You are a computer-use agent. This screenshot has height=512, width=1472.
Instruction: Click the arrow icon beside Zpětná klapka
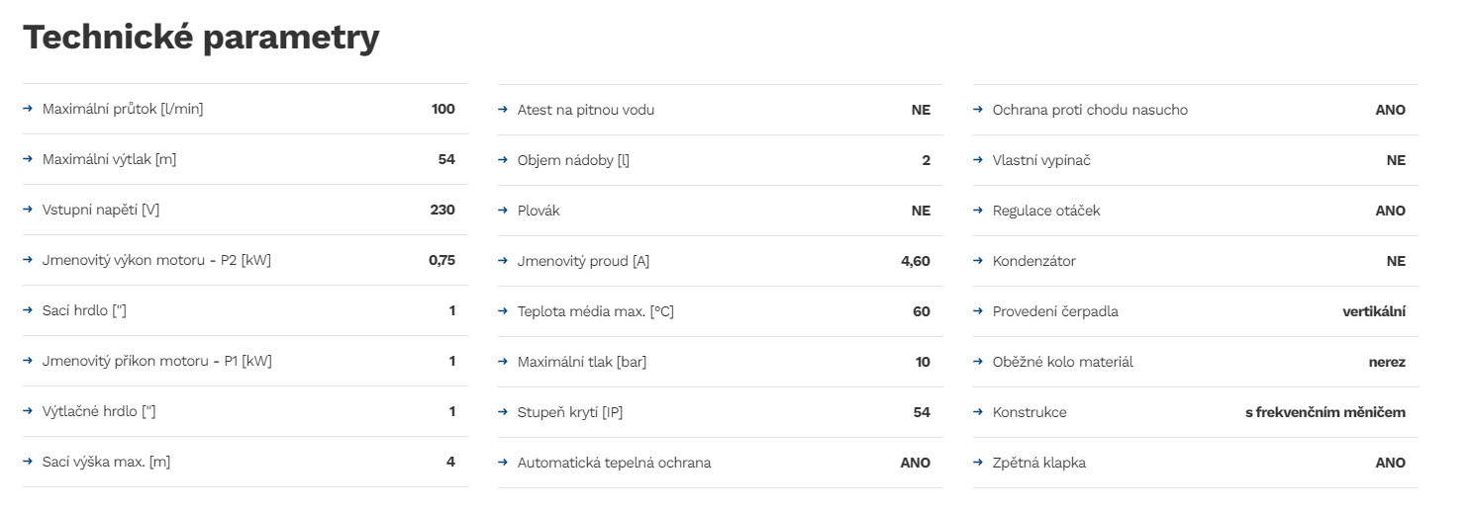tap(978, 463)
